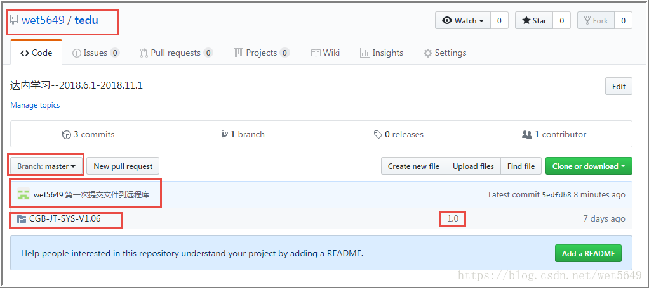Switch to the Settings tab
Image resolution: width=649 pixels, height=288 pixels.
(445, 53)
